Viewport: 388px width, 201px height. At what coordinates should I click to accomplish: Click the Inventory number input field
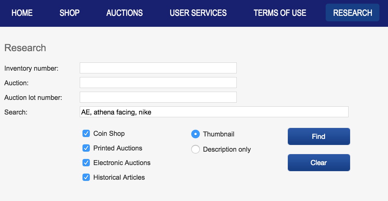click(158, 68)
